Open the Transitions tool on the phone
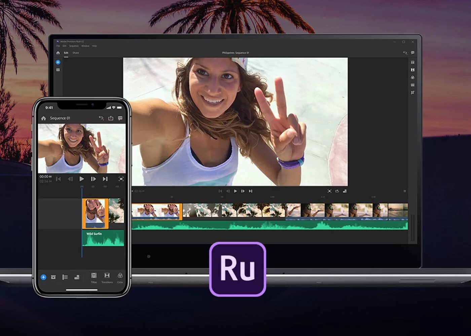 [x=107, y=278]
